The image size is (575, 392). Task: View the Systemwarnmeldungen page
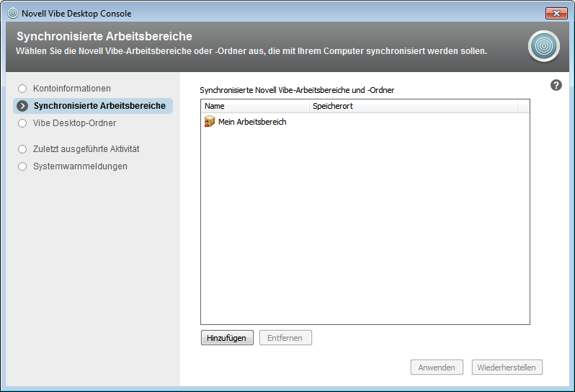coord(80,166)
